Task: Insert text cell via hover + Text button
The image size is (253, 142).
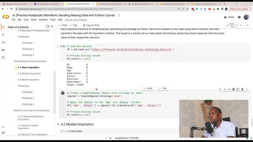Action: (163, 88)
